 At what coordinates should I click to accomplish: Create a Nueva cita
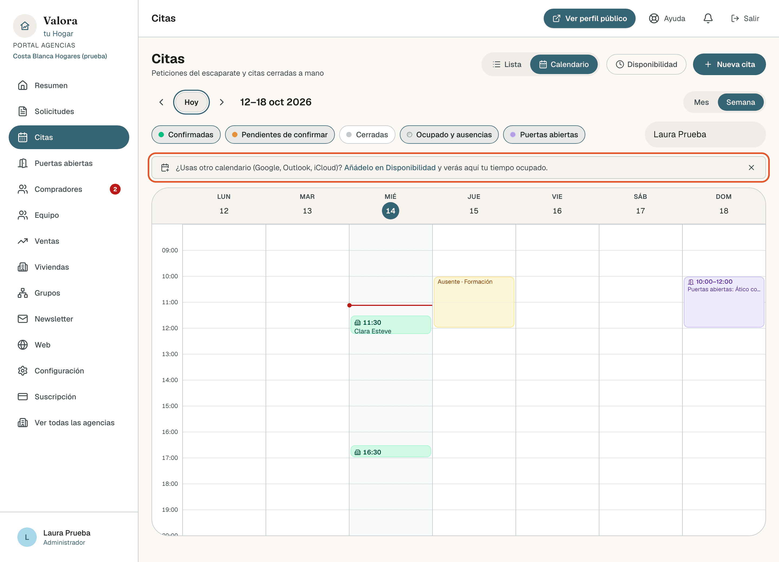(x=729, y=65)
